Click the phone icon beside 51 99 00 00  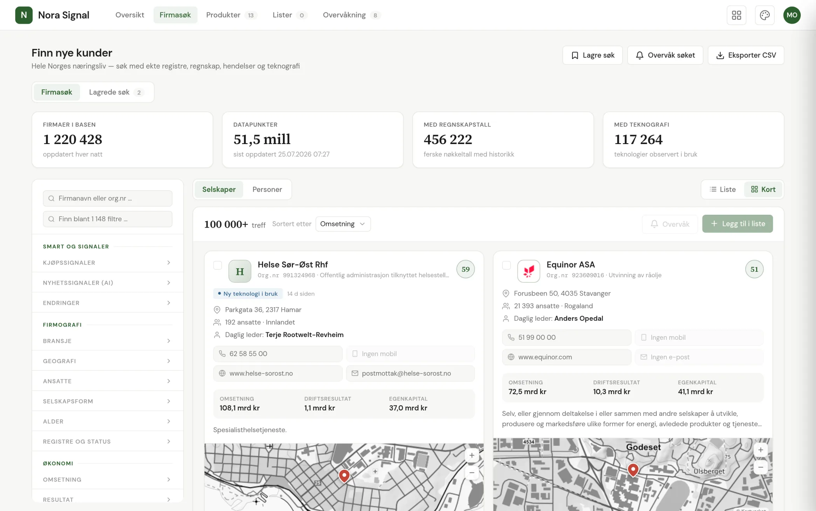coord(511,337)
